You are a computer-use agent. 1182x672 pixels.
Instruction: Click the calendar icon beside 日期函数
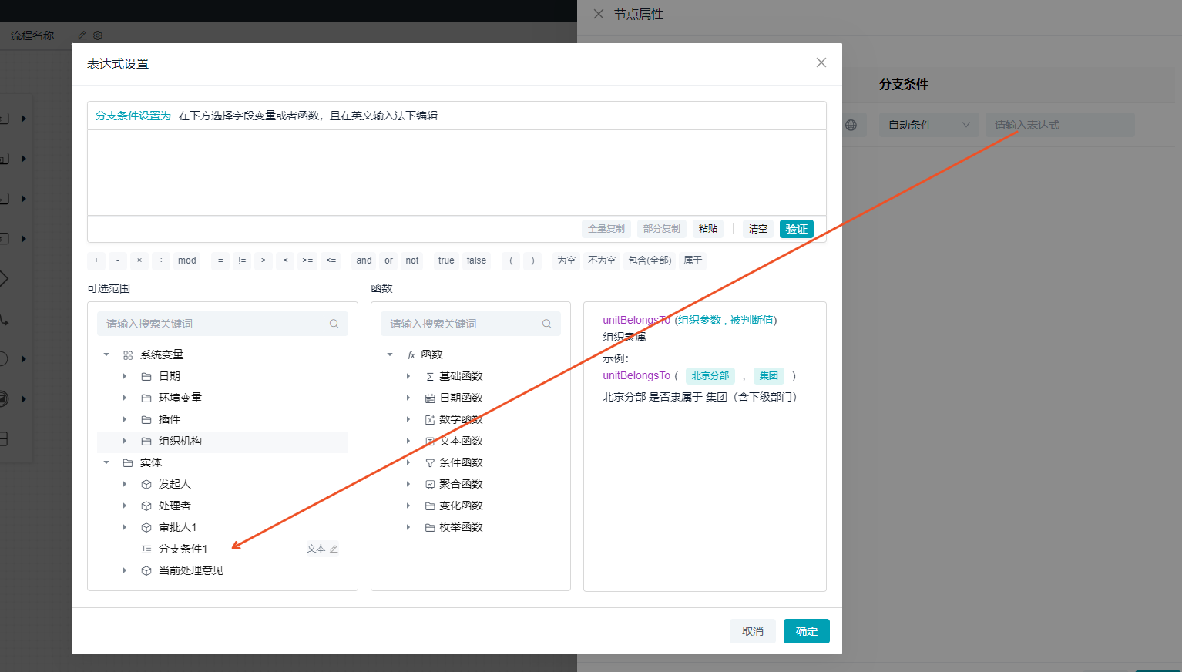pyautogui.click(x=430, y=398)
